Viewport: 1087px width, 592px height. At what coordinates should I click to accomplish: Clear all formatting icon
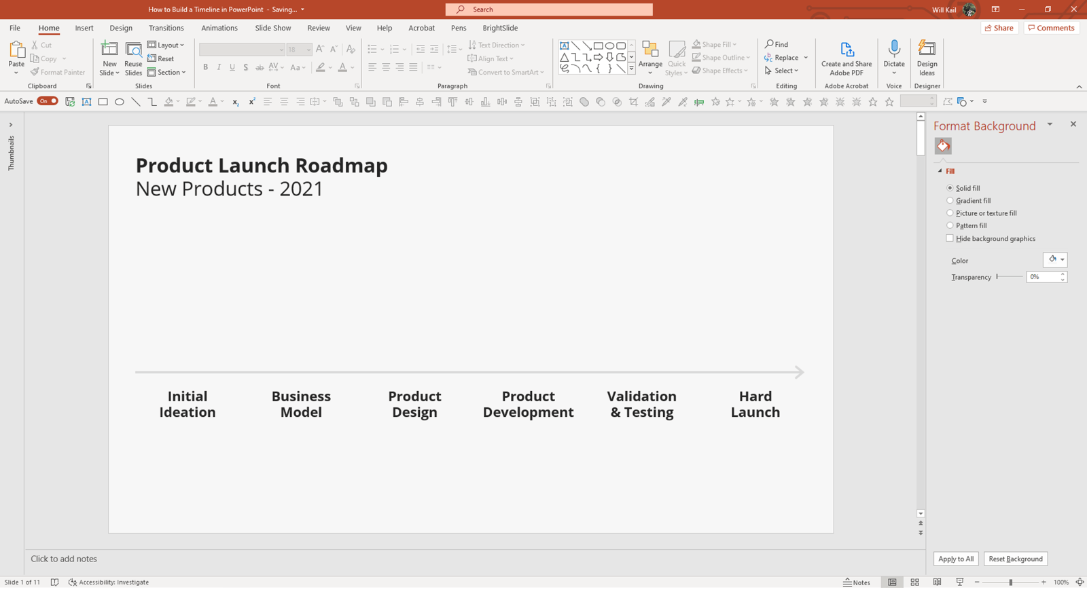(351, 49)
